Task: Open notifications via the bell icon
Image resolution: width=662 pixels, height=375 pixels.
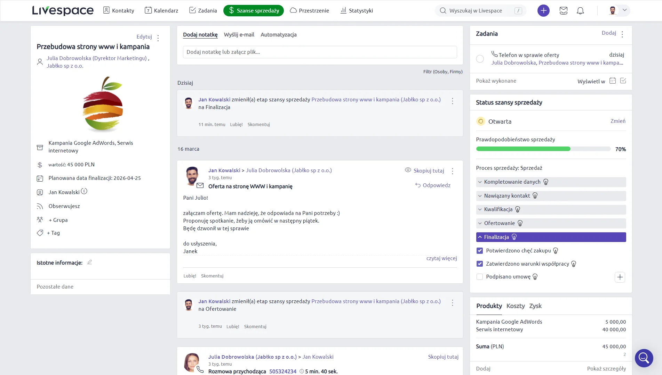Action: pyautogui.click(x=580, y=11)
